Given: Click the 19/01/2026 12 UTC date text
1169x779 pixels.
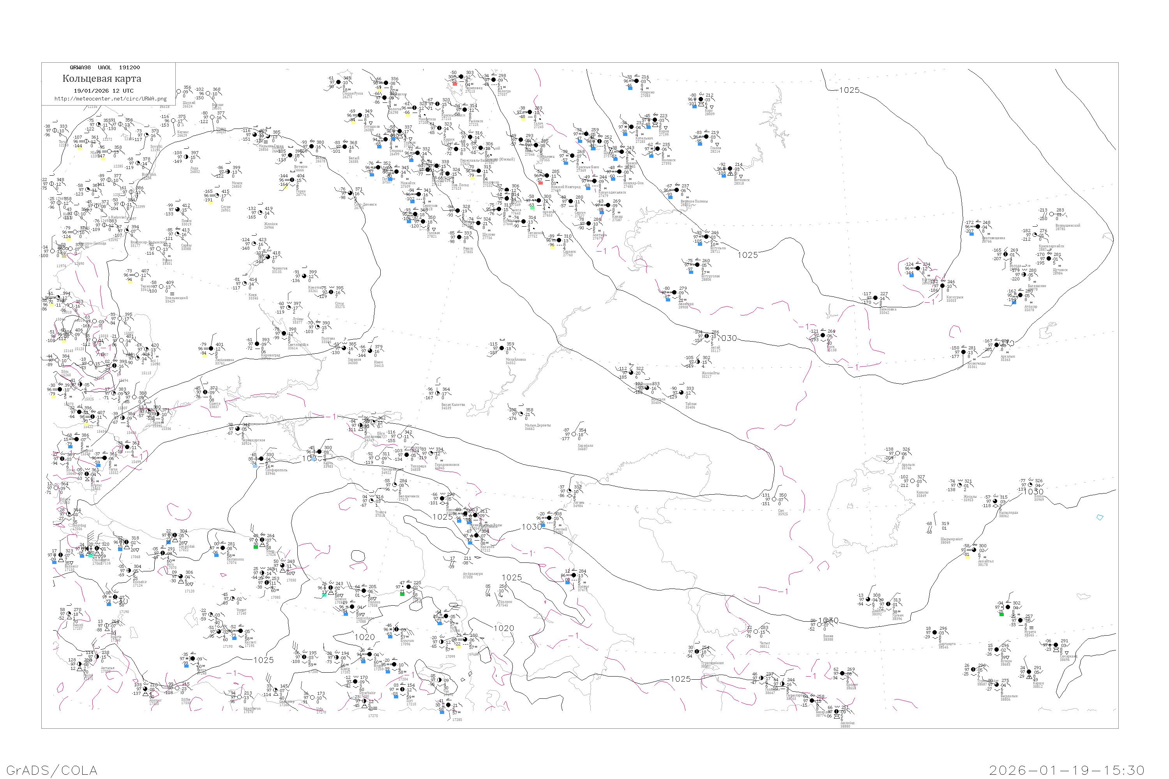Looking at the screenshot, I should [103, 91].
